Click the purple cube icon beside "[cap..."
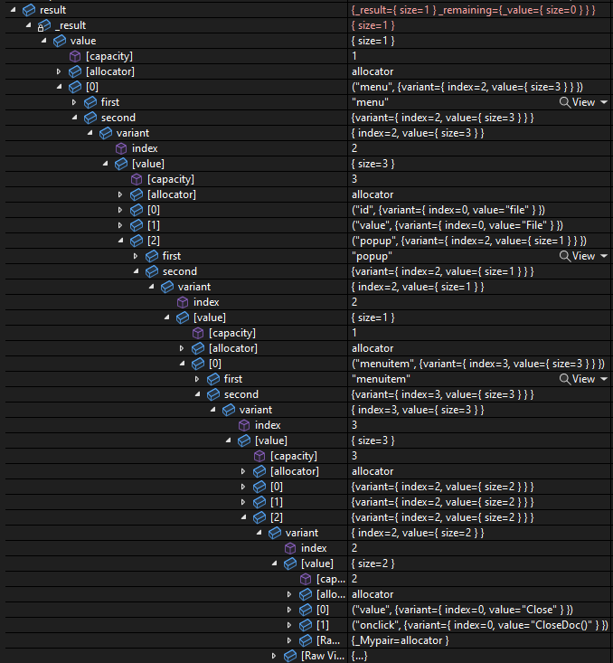The height and width of the screenshot is (663, 613). tap(306, 579)
